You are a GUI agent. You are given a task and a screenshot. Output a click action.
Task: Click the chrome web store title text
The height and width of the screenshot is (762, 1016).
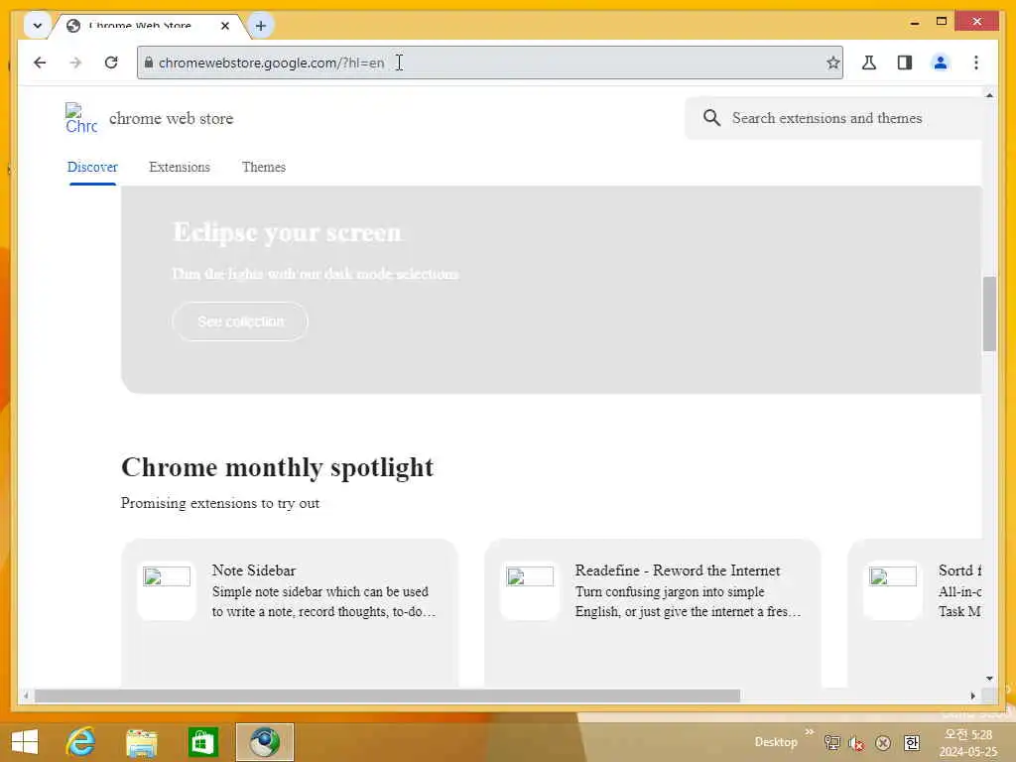click(171, 119)
